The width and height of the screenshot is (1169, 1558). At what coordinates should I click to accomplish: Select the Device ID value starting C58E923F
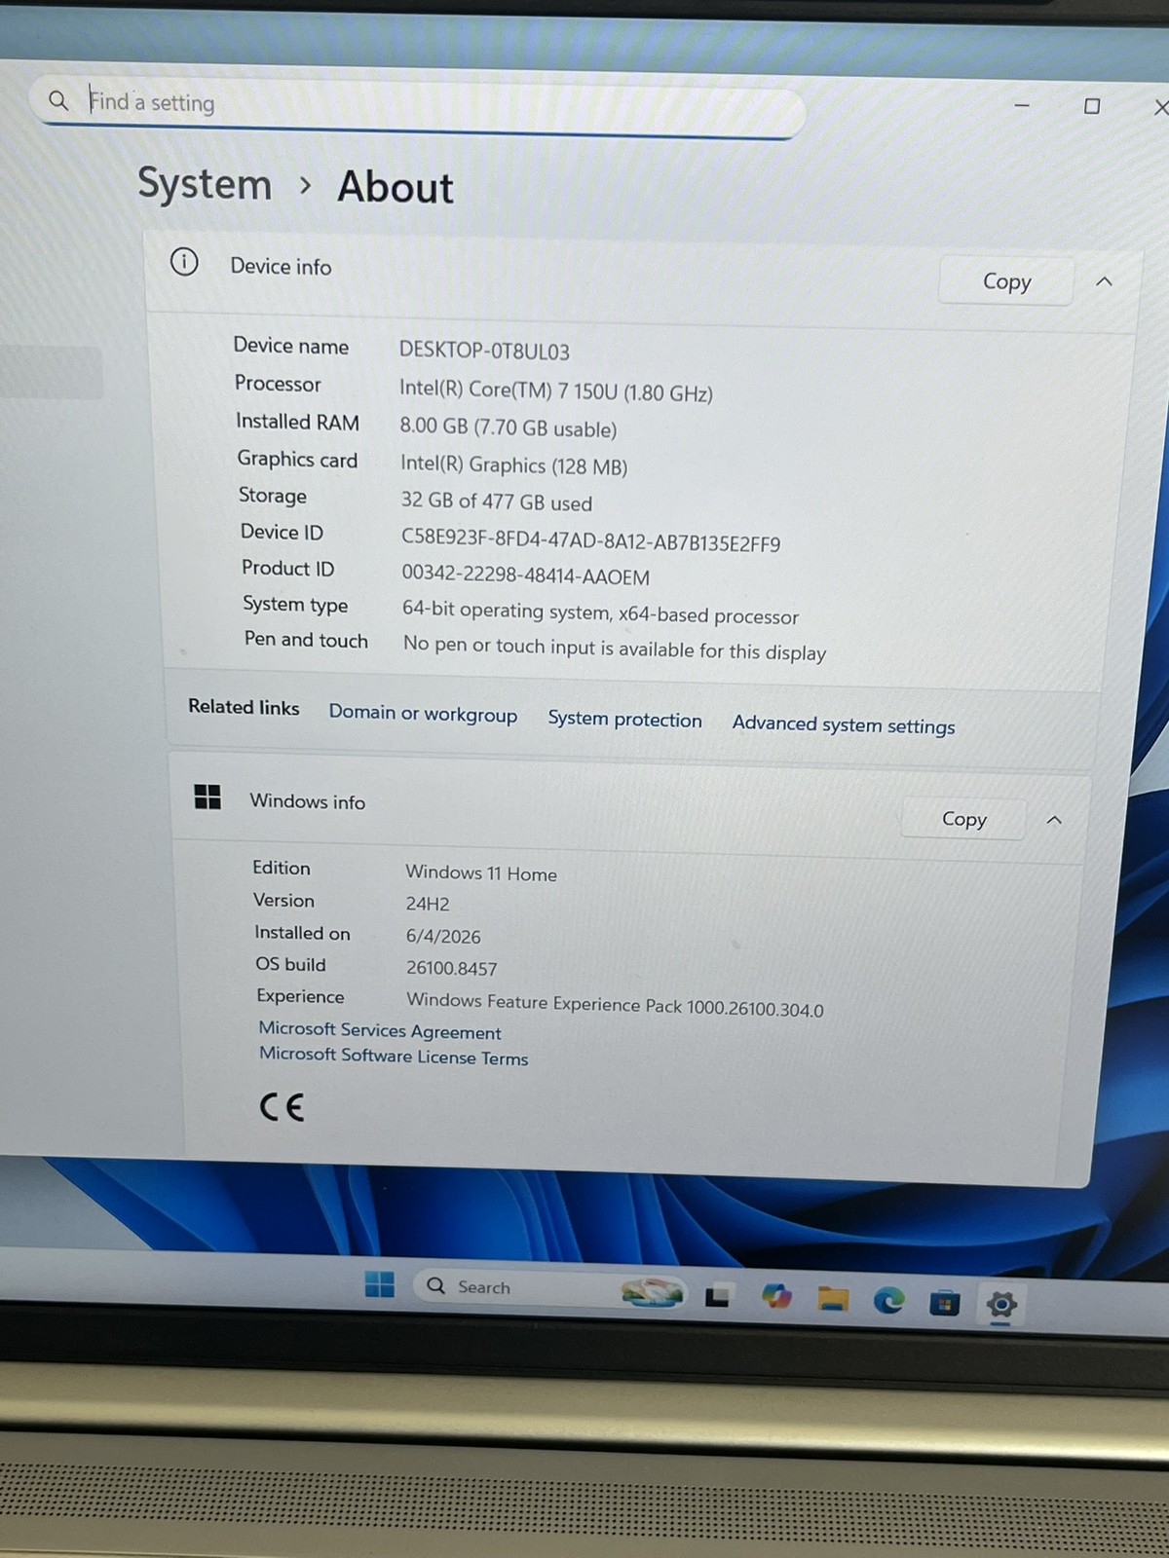click(591, 540)
